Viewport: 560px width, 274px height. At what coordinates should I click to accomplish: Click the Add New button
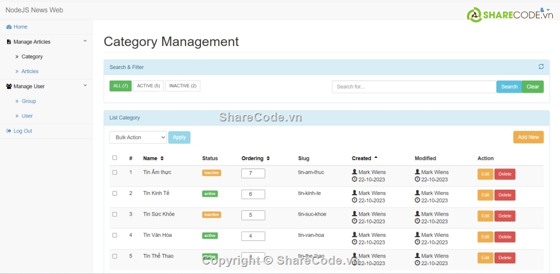(528, 137)
